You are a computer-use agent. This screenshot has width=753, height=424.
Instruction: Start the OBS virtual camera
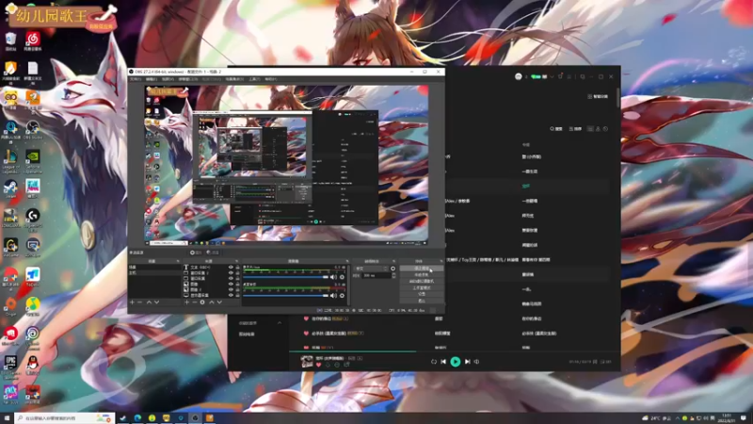pyautogui.click(x=422, y=281)
